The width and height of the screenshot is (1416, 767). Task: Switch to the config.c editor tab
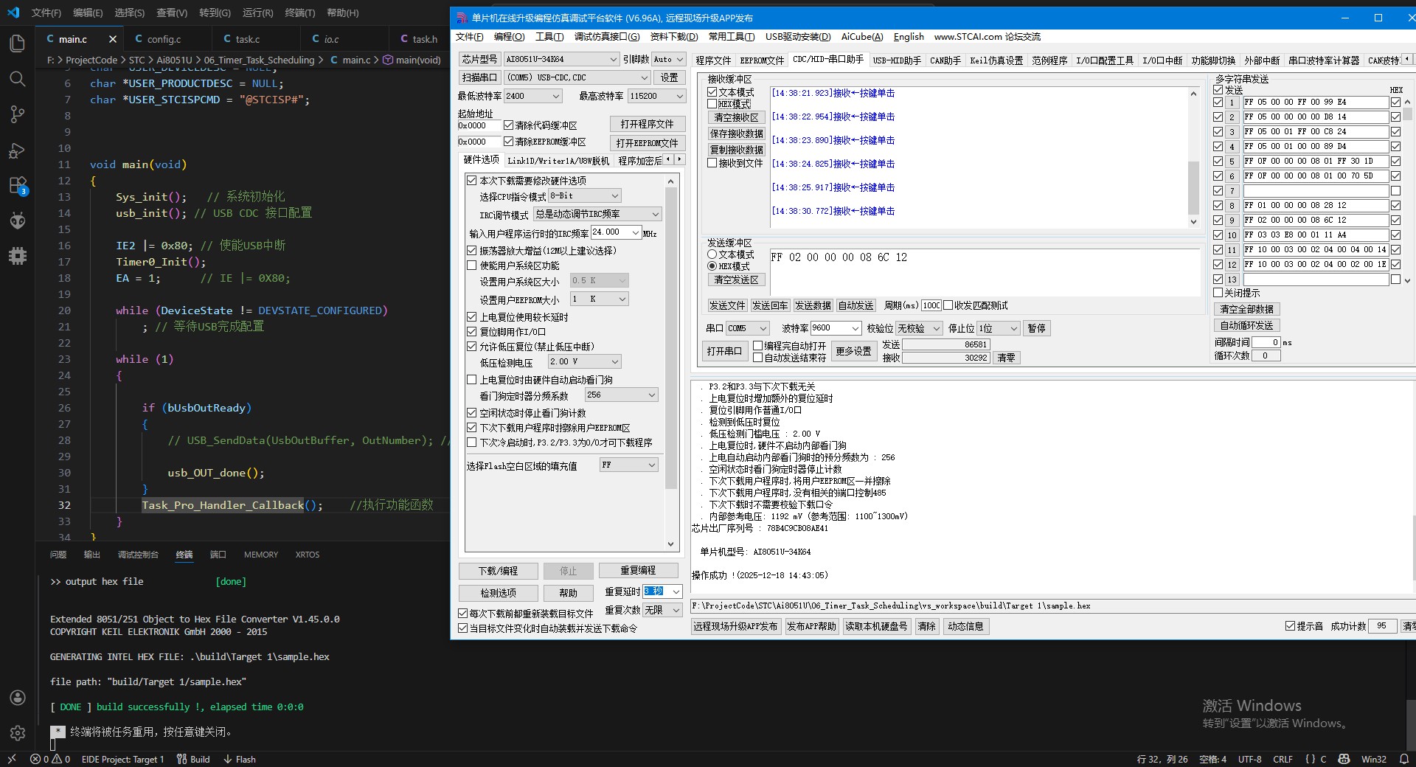click(x=164, y=38)
